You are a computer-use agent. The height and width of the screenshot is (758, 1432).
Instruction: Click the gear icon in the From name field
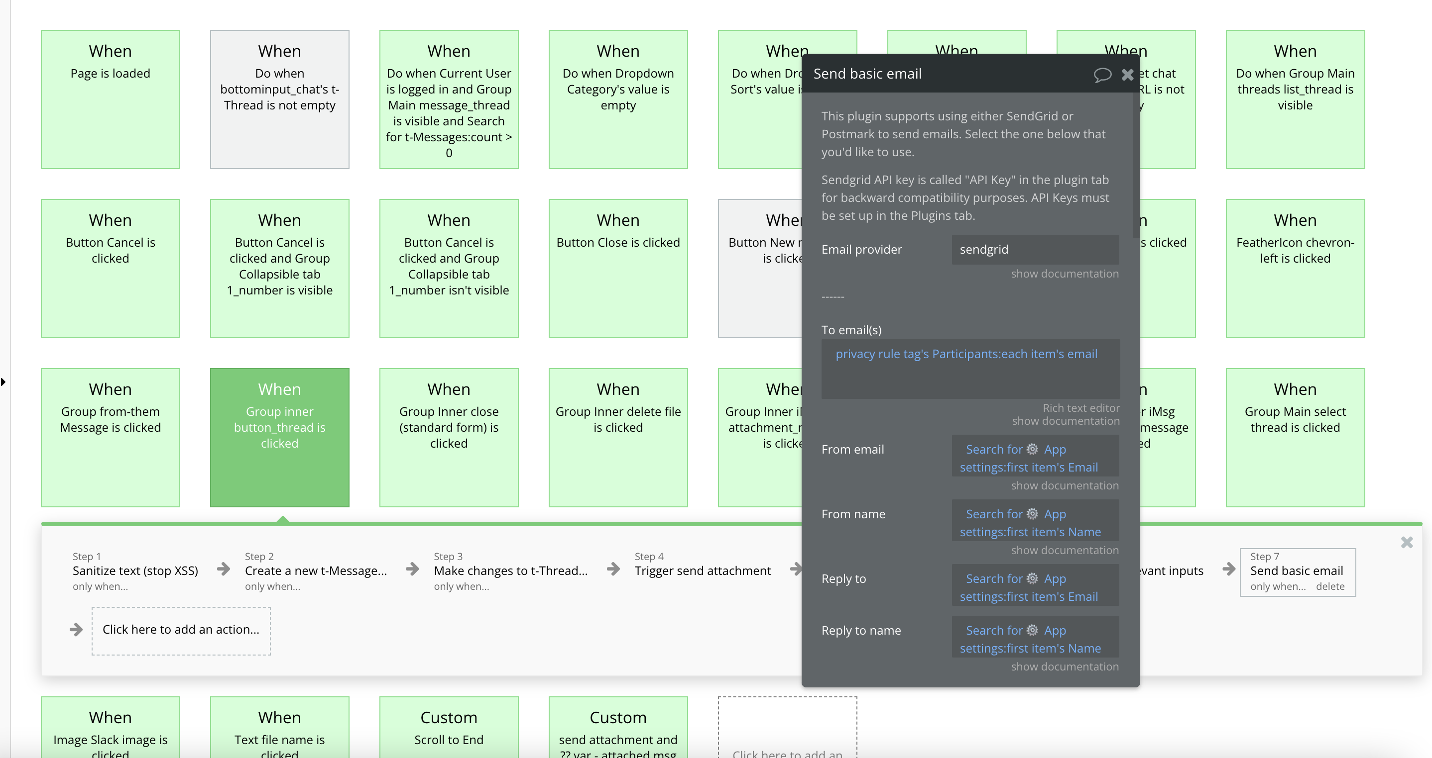pyautogui.click(x=1033, y=513)
